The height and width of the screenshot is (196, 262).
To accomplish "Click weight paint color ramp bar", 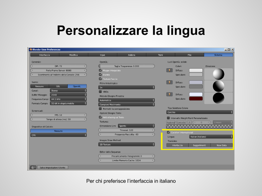I will pyautogui.click(x=199, y=126).
